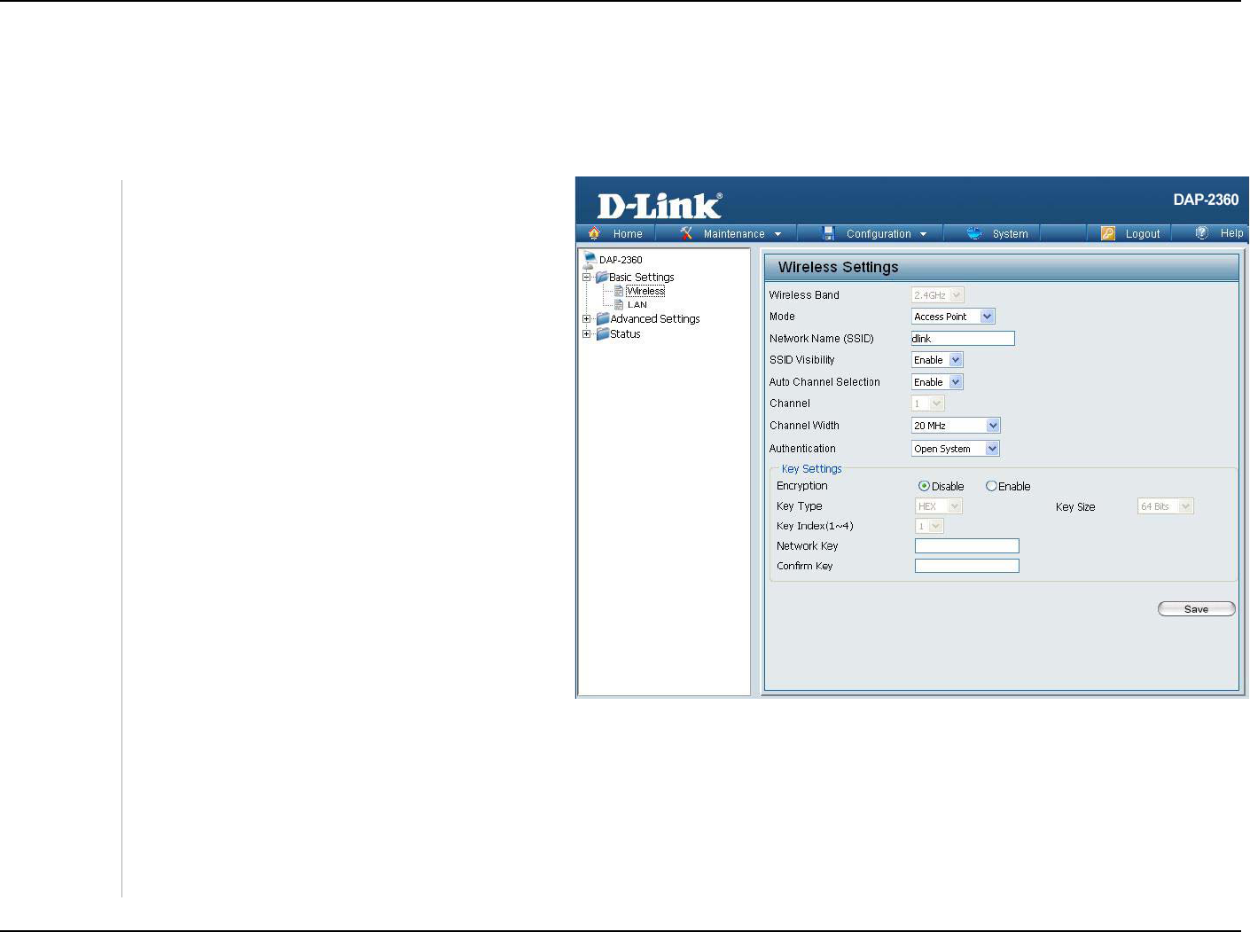Screen dimensions: 1250x932
Task: Click the Logout key icon
Action: point(1108,233)
